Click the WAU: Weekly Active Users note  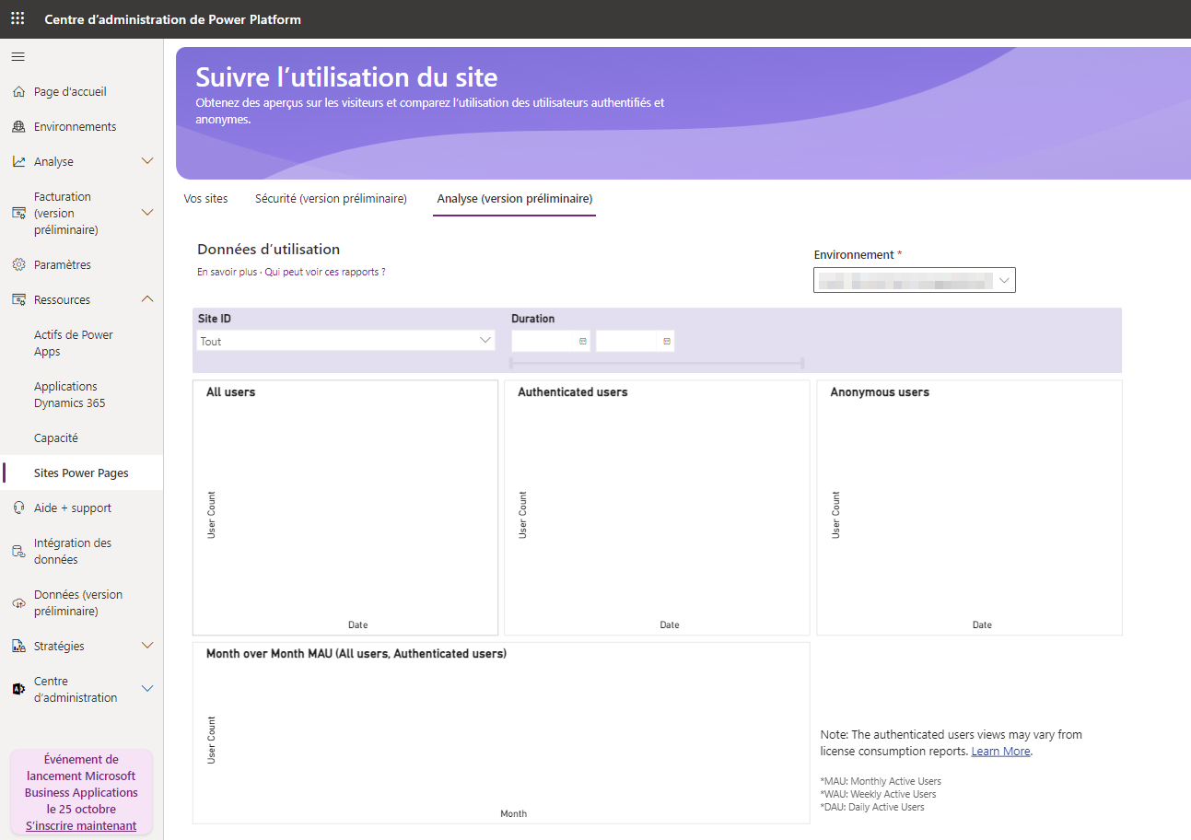tap(878, 794)
